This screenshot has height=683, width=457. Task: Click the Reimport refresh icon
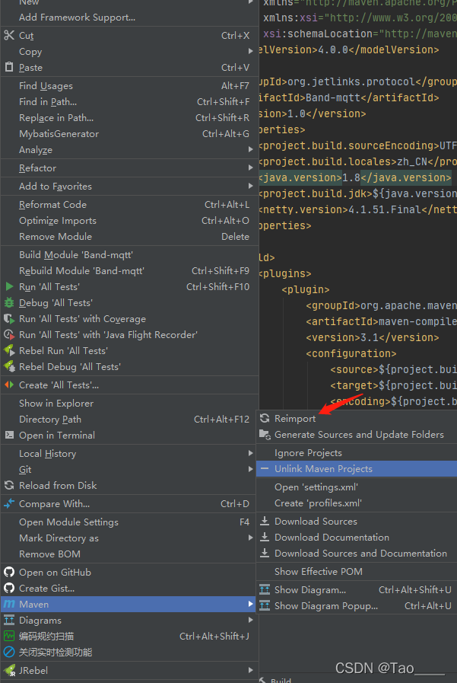265,418
